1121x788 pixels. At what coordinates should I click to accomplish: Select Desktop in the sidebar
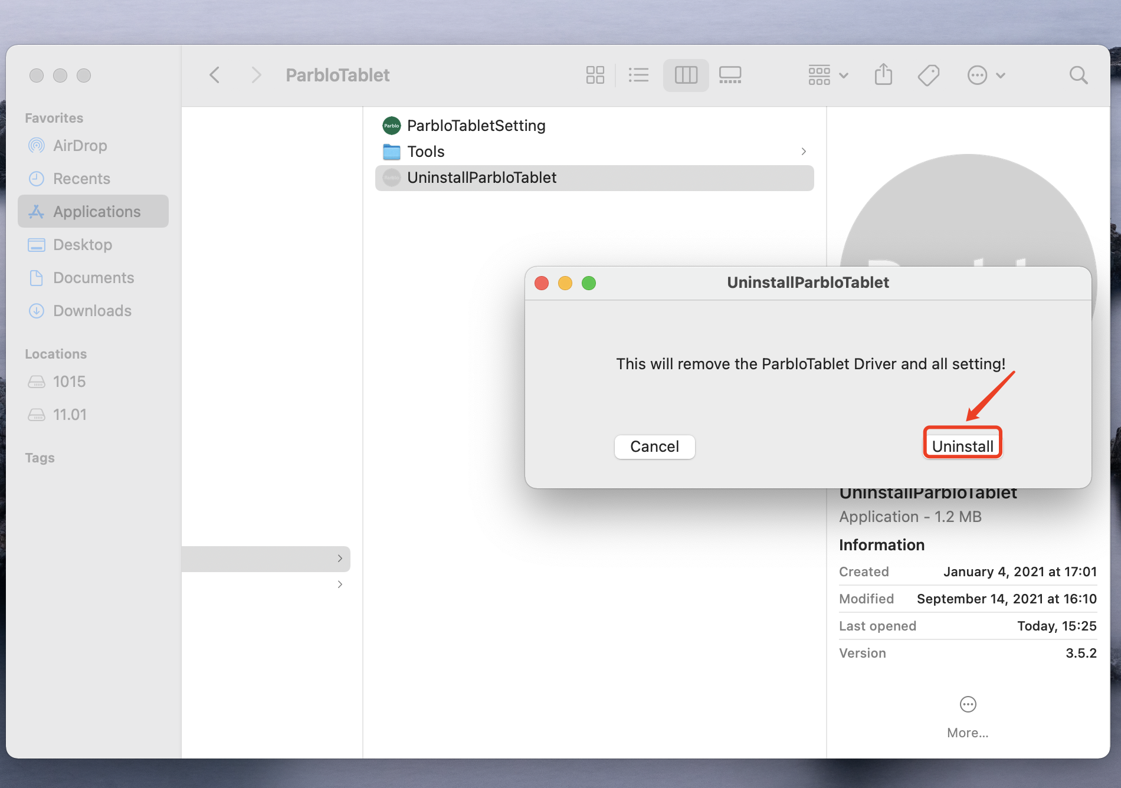(93, 245)
